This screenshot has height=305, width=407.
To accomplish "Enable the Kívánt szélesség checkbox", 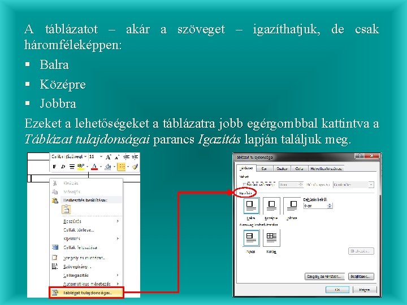I will (x=244, y=184).
